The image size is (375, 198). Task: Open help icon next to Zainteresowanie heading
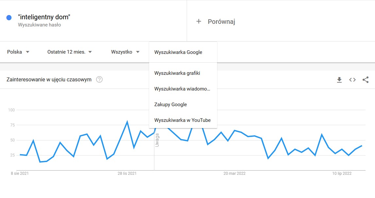pyautogui.click(x=99, y=79)
